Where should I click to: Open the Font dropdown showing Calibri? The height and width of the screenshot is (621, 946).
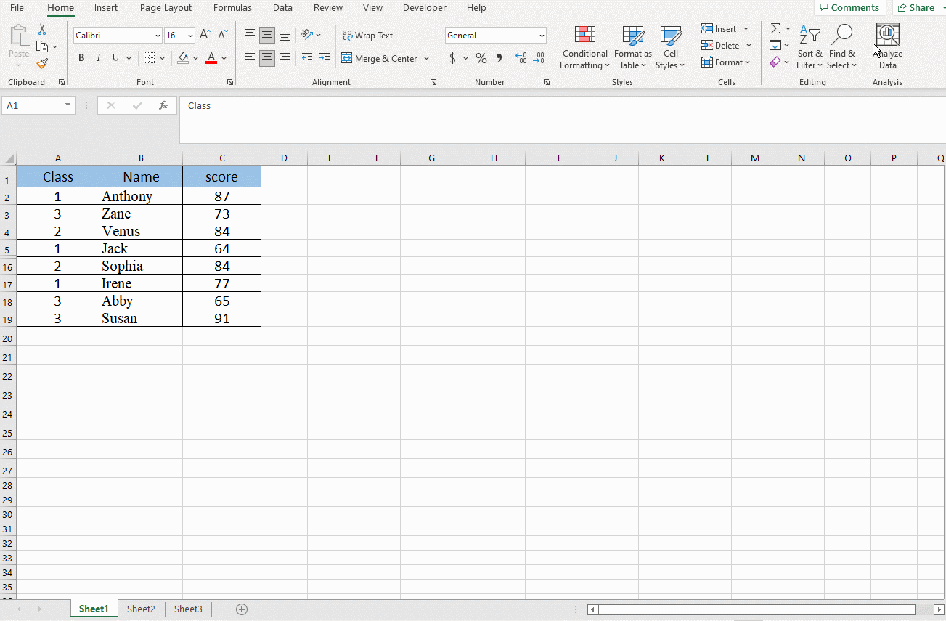(158, 35)
